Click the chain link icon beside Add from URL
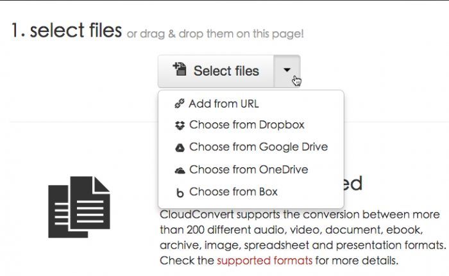Viewport: 449px width, 276px height. coord(178,104)
